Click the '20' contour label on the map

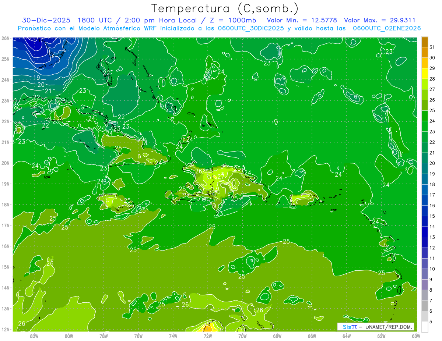[41, 85]
